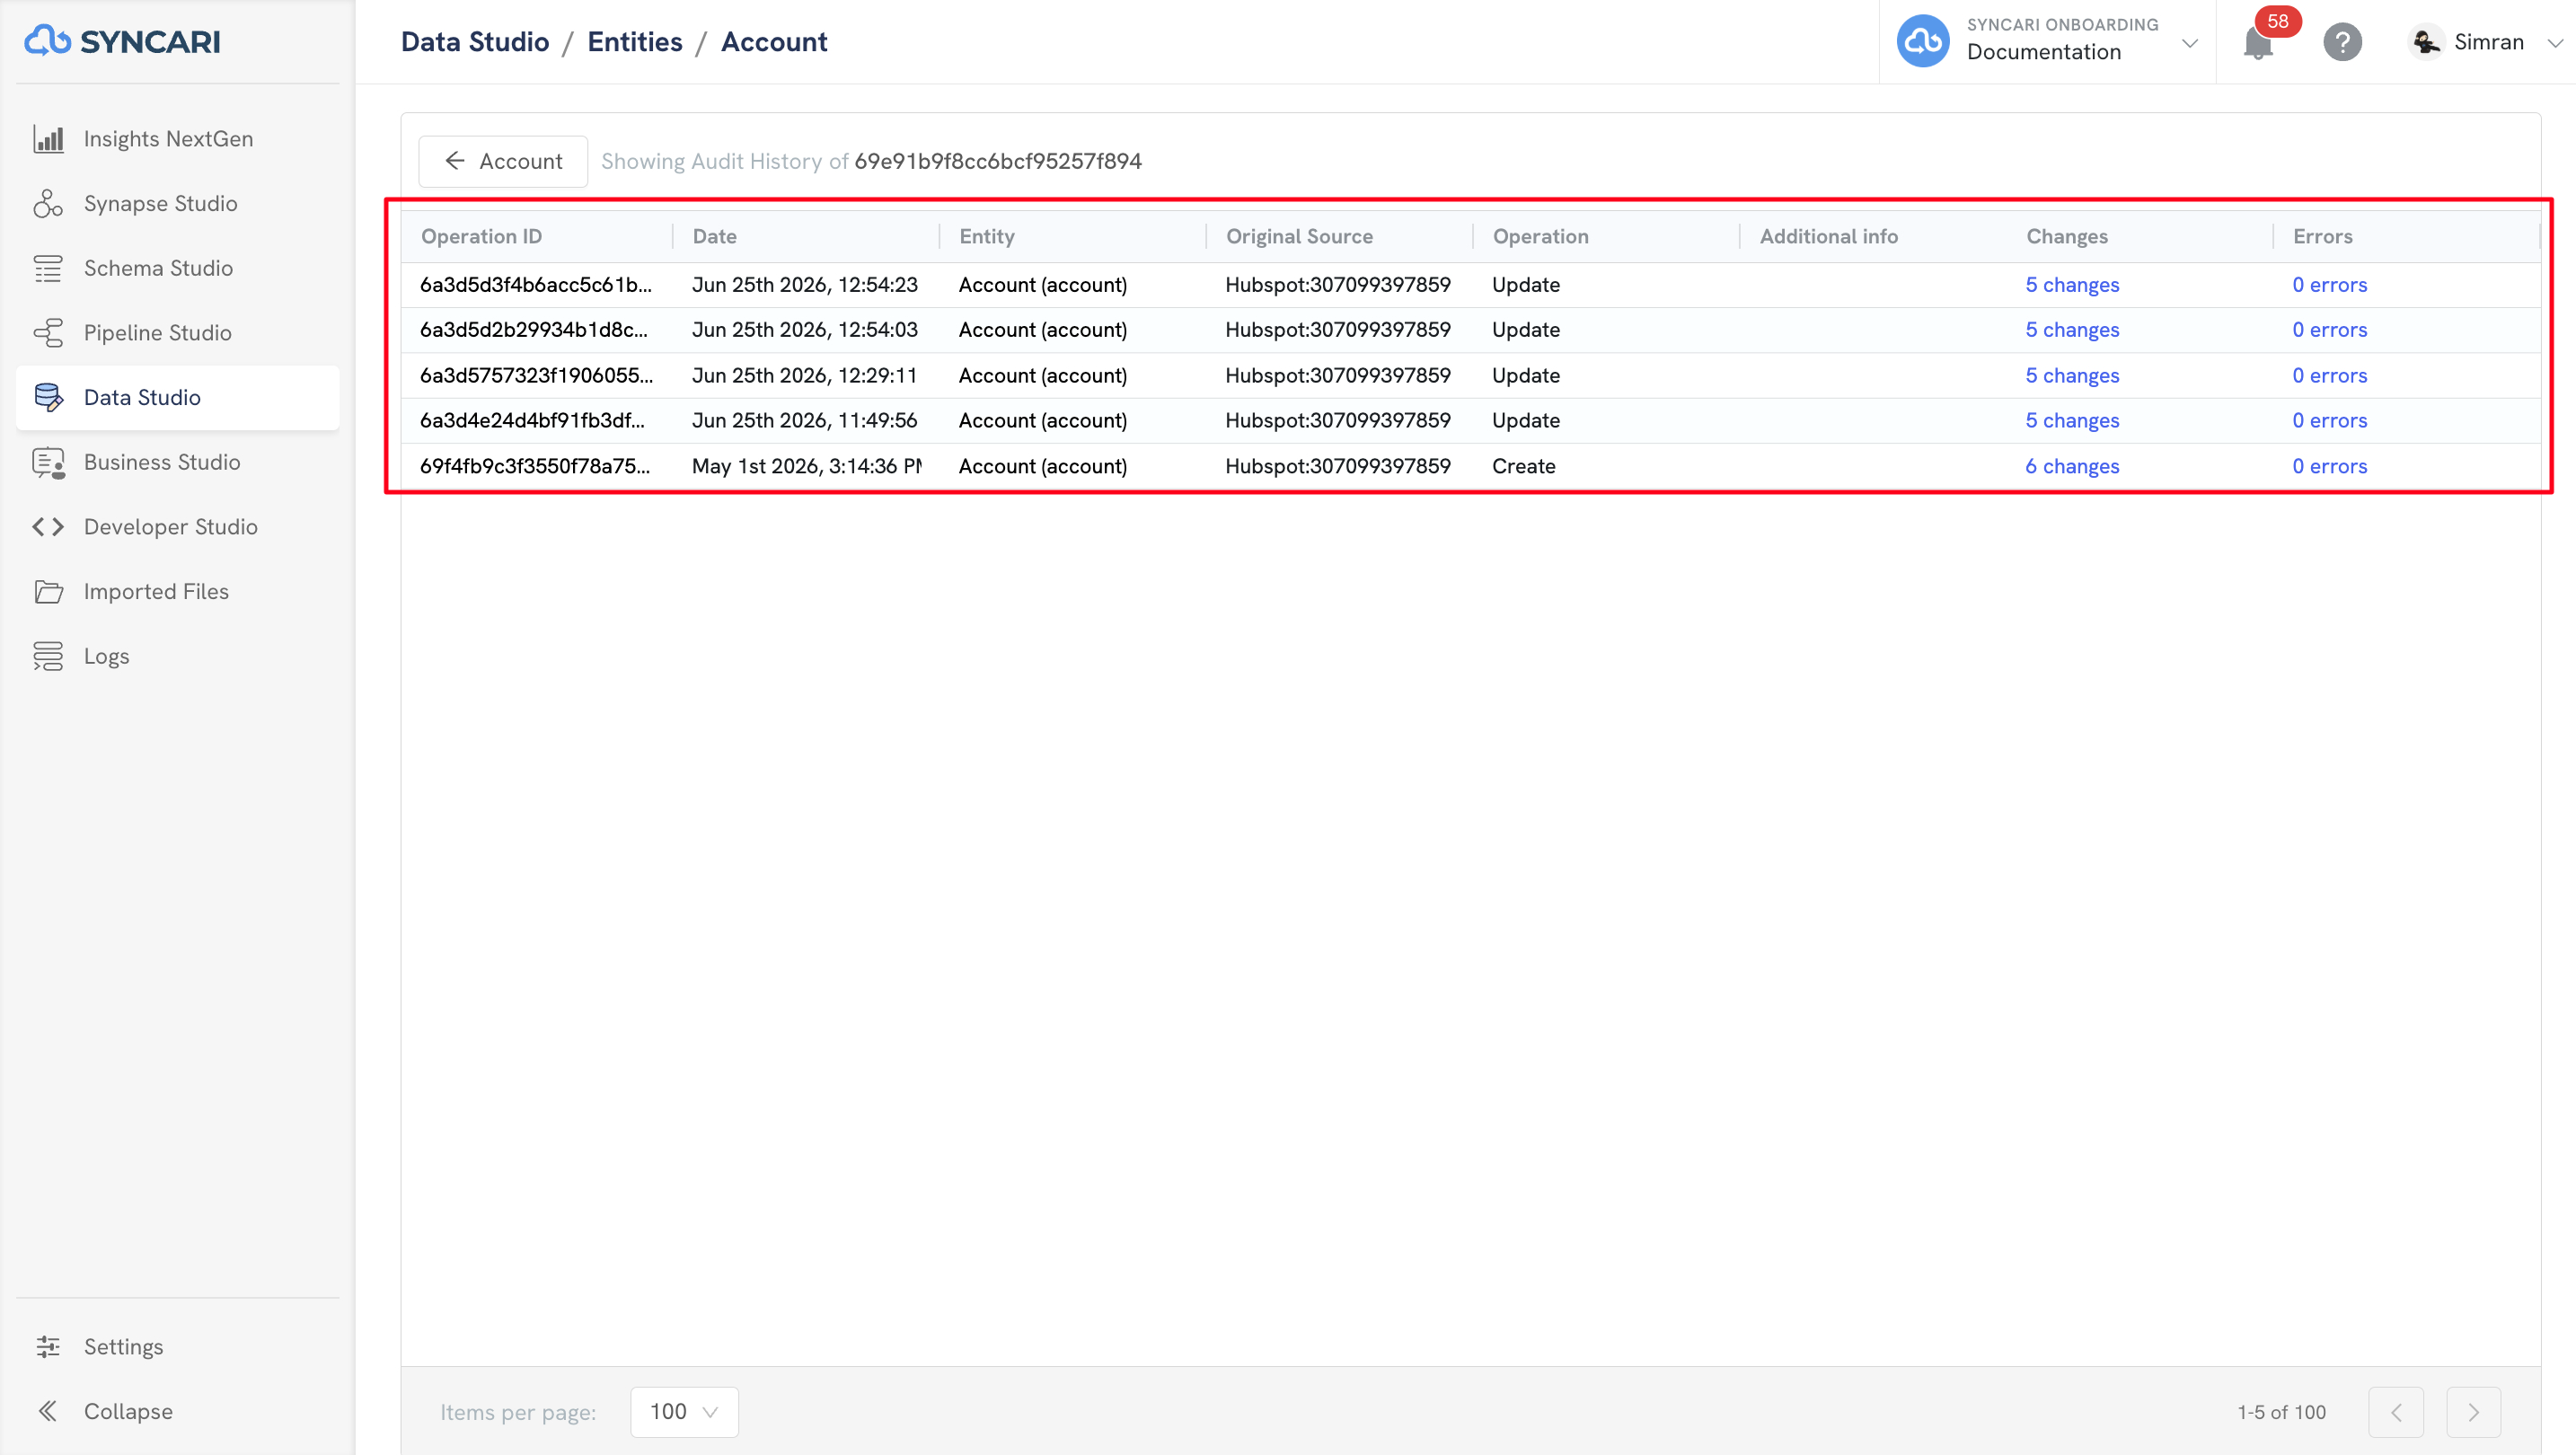Image resolution: width=2576 pixels, height=1455 pixels.
Task: Go to Pipeline Studio icon
Action: 48,333
